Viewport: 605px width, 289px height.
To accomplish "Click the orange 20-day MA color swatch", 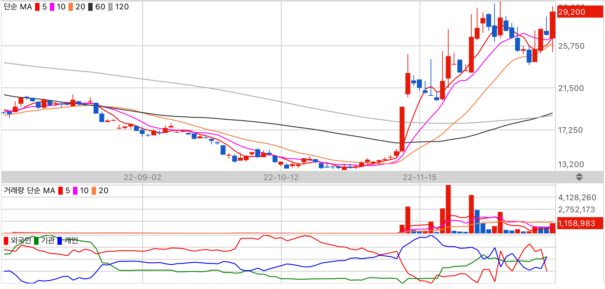I will coord(71,7).
